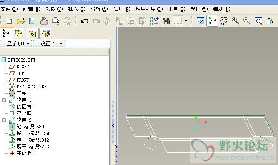278x165 pixels.
Task: Choose the dashed selection box tool
Action: [x=178, y=21]
